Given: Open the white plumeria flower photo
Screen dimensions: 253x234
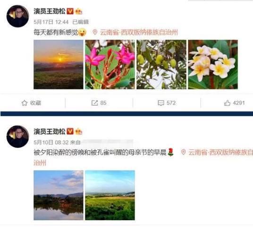Looking at the screenshot, I should tap(213, 64).
